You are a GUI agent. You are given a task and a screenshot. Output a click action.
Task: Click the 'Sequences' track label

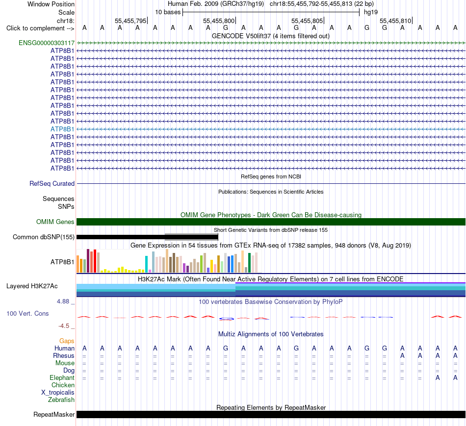tap(58, 199)
